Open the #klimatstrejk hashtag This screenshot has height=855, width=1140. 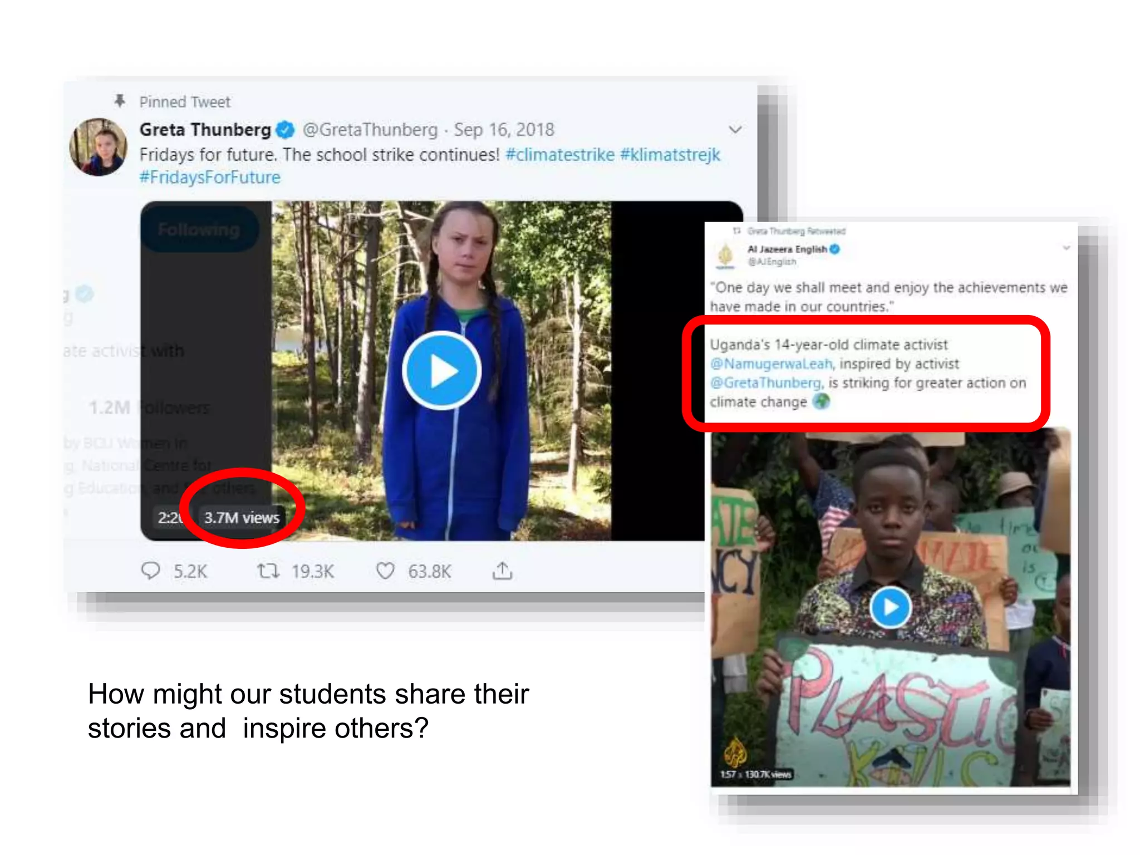pyautogui.click(x=670, y=154)
